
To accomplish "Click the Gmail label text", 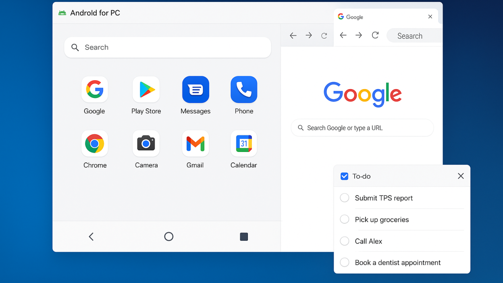I will (195, 165).
